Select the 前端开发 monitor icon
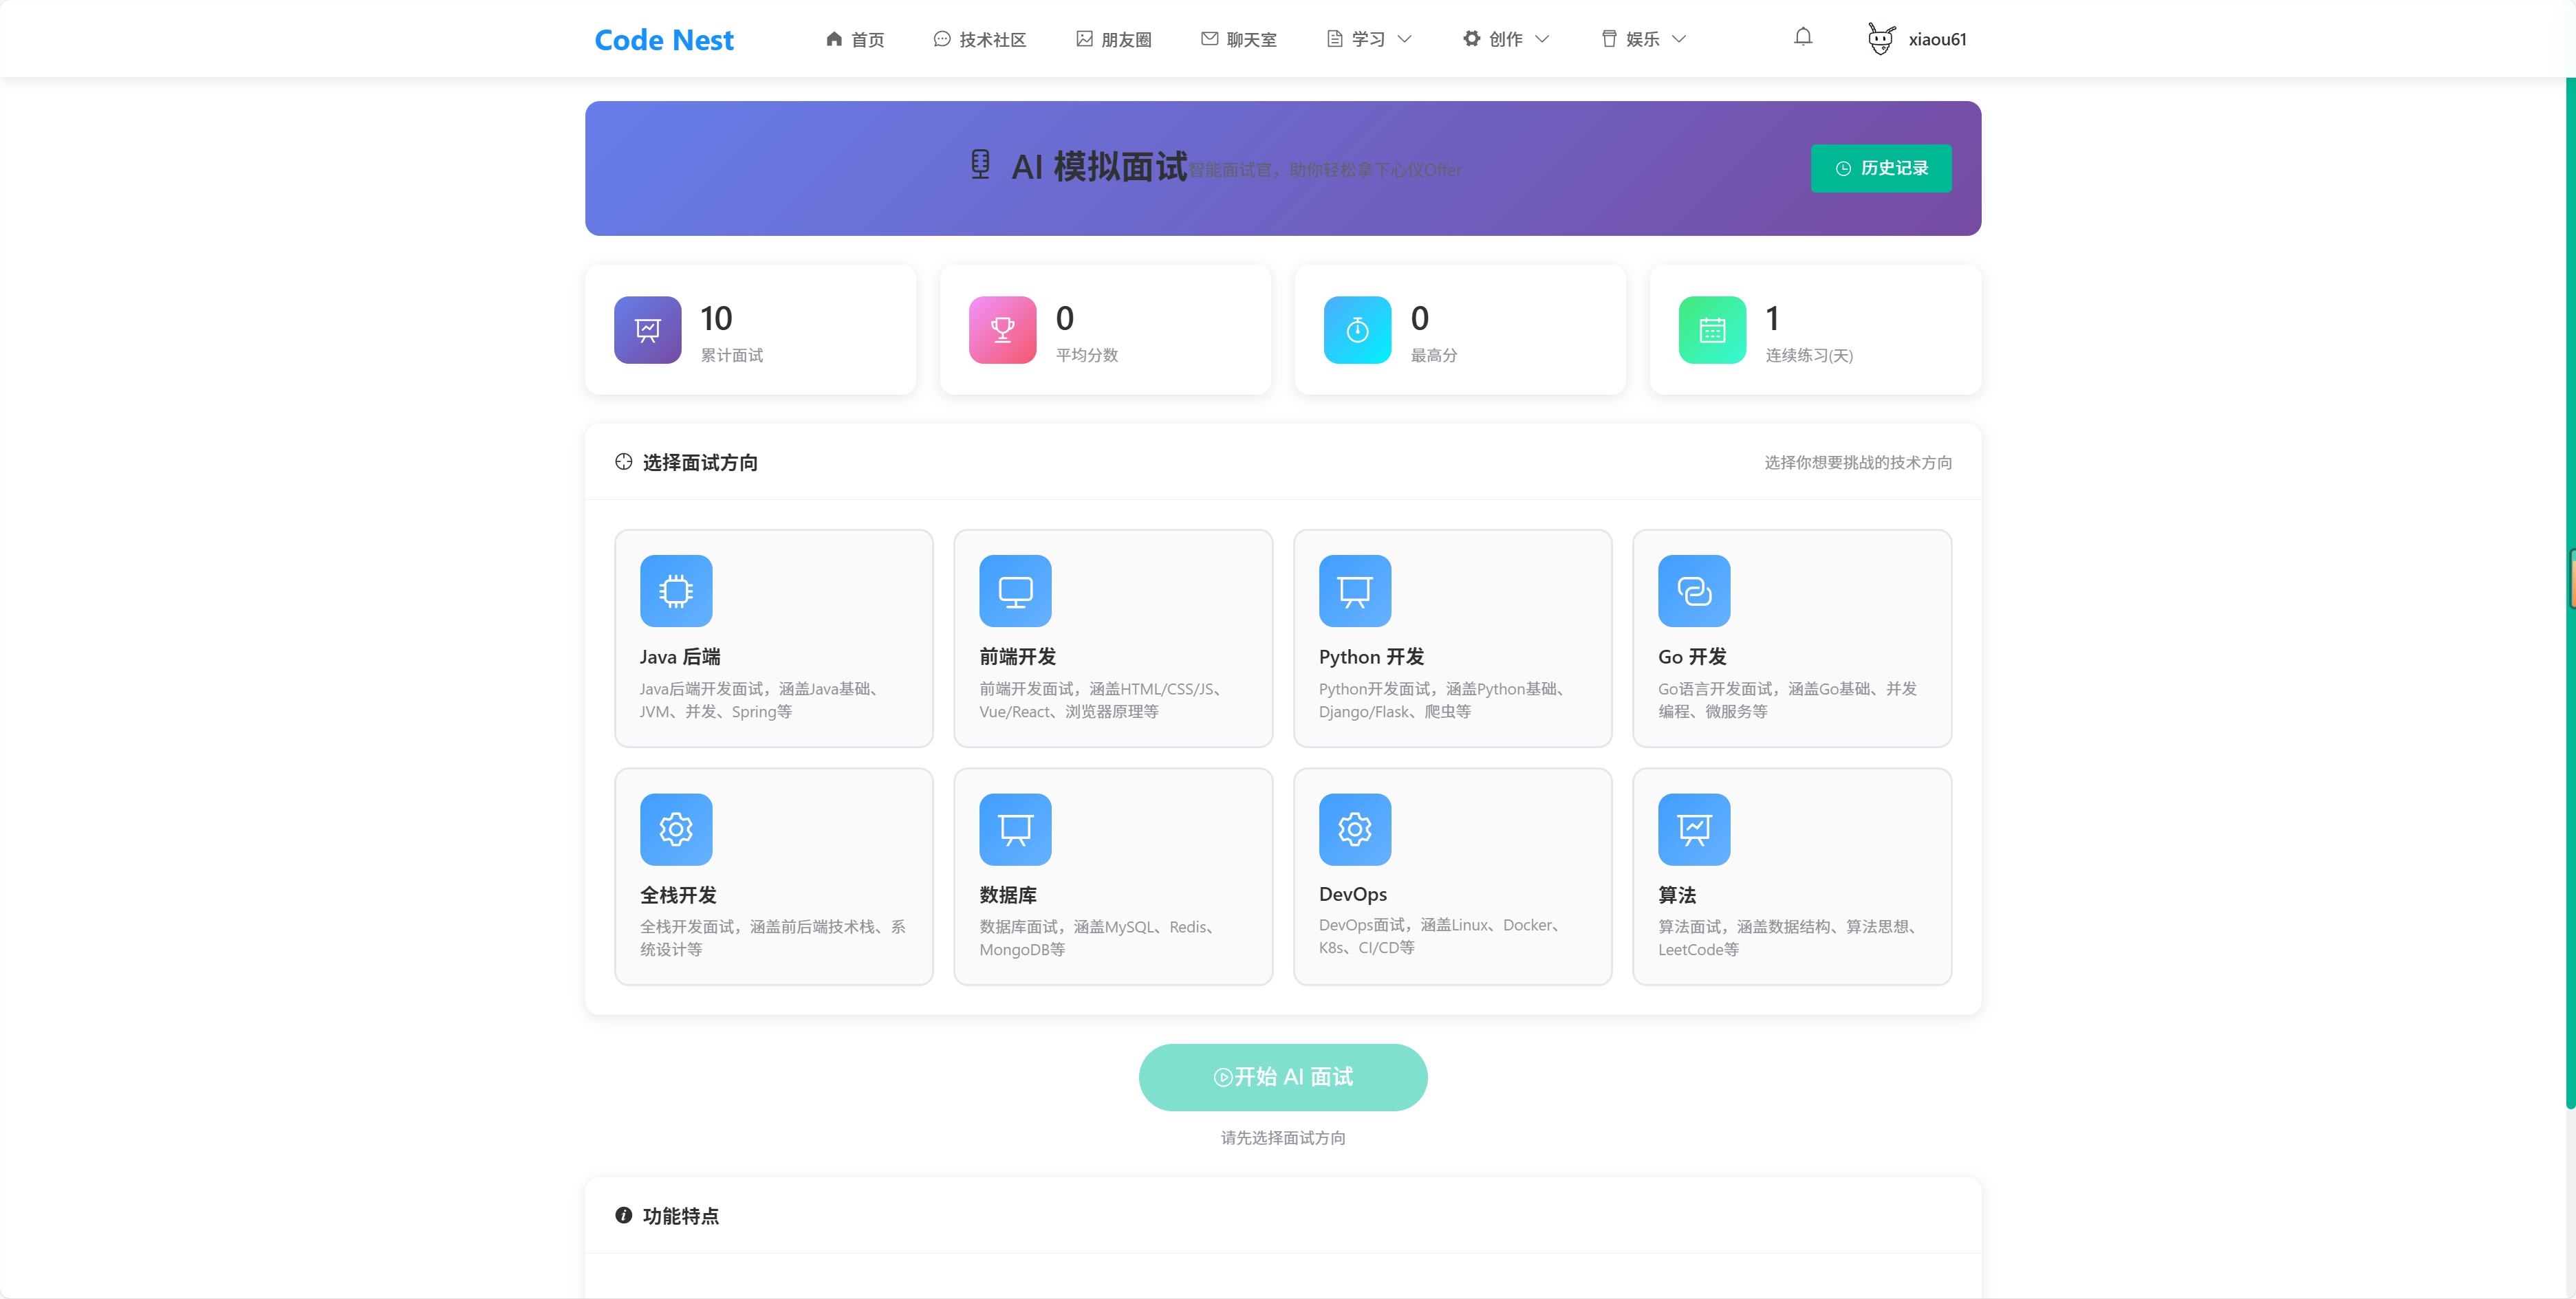2576x1299 pixels. [1015, 590]
